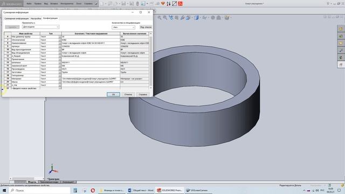Click the red PDF toolbar icon
The width and height of the screenshot is (345, 194).
click(180, 4)
